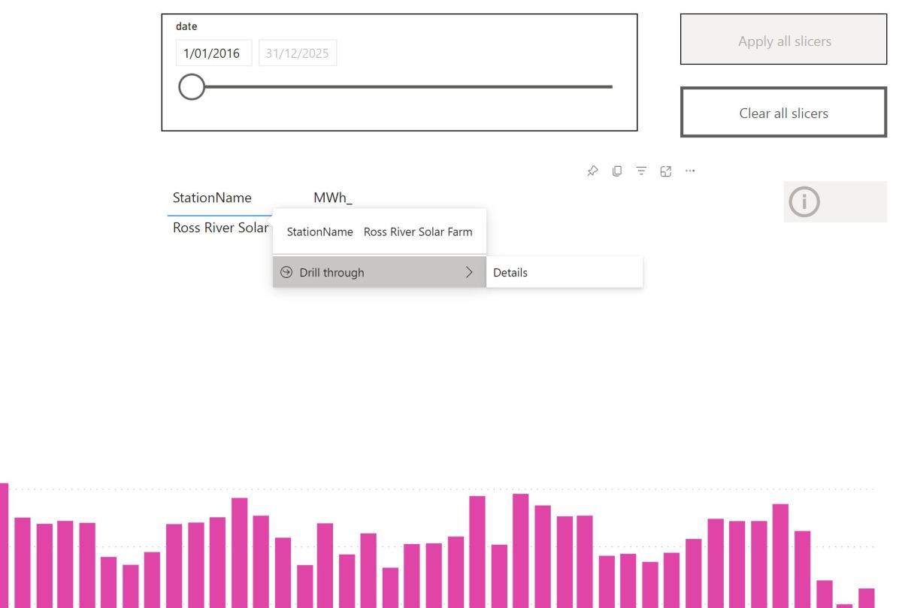The height and width of the screenshot is (608, 902).
Task: Click the date slider start handle
Action: pyautogui.click(x=192, y=87)
